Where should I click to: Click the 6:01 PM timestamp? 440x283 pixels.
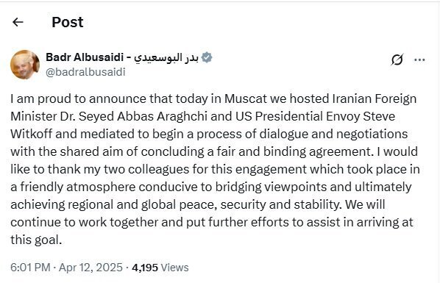click(30, 268)
